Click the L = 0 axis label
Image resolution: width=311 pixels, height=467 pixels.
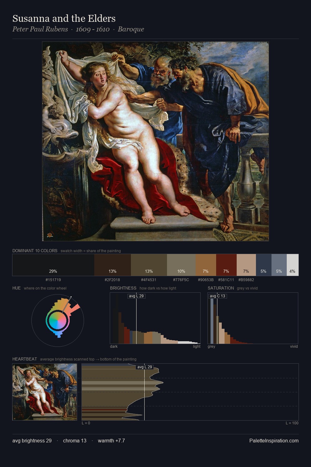[x=86, y=423]
